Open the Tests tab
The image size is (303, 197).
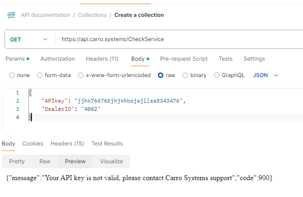[x=225, y=59]
